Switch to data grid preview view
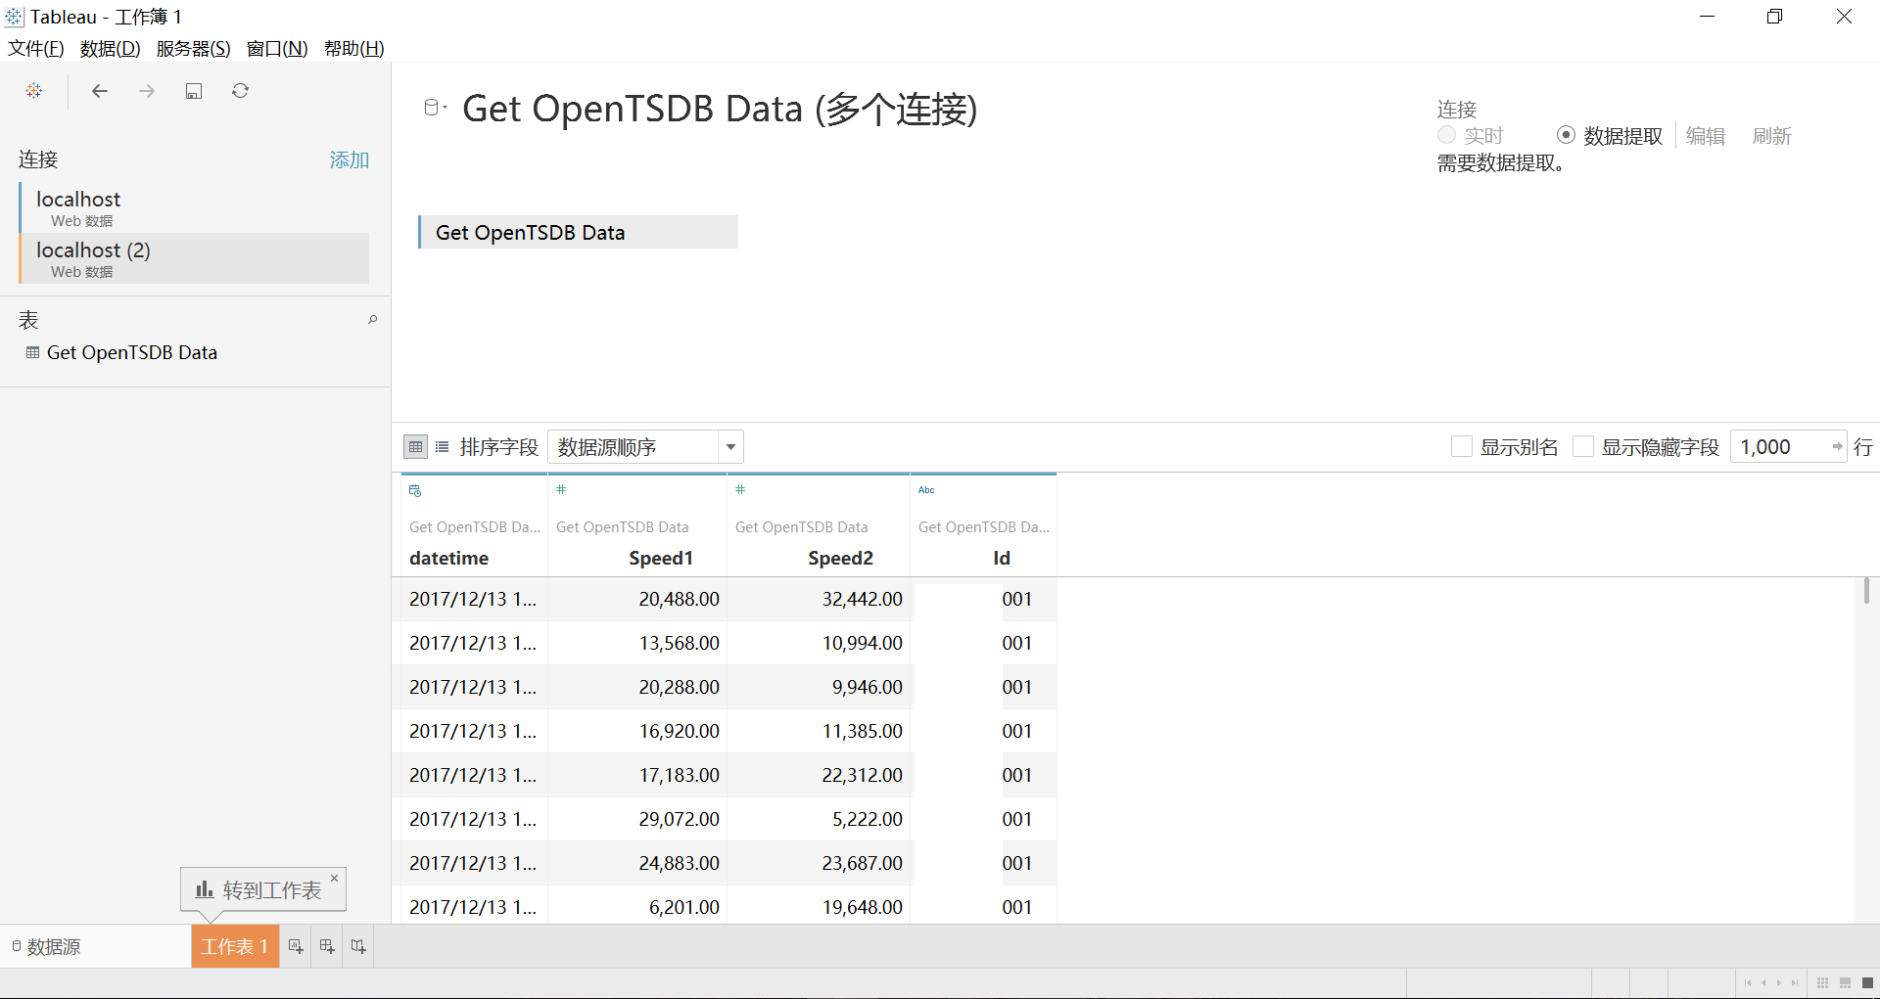This screenshot has width=1880, height=999. click(415, 447)
